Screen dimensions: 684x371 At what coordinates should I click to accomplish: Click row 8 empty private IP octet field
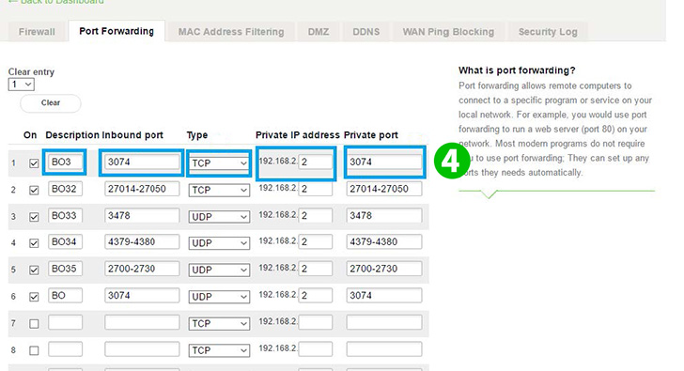tap(316, 348)
